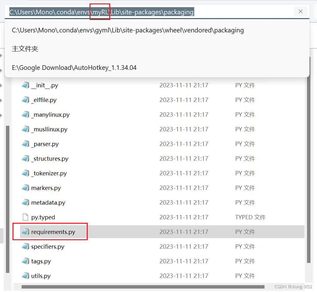Viewport: 317px width, 292px height.
Task: Click the requirements.py file icon
Action: click(25, 232)
